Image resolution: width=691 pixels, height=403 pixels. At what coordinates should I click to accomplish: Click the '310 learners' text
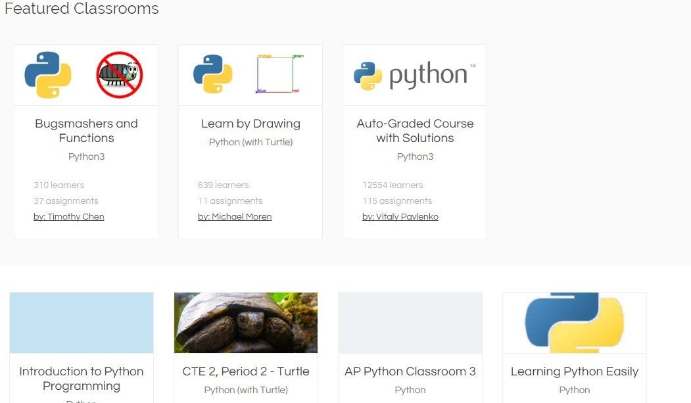[x=59, y=185]
